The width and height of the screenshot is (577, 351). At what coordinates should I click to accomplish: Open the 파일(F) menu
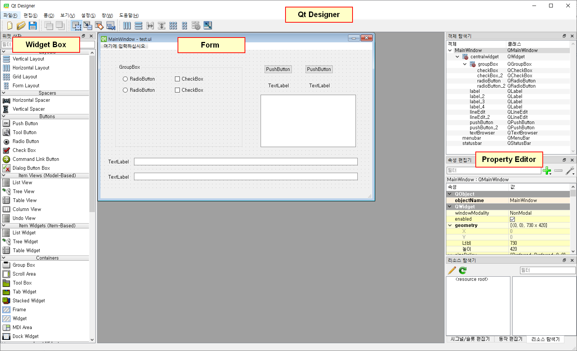coord(10,15)
